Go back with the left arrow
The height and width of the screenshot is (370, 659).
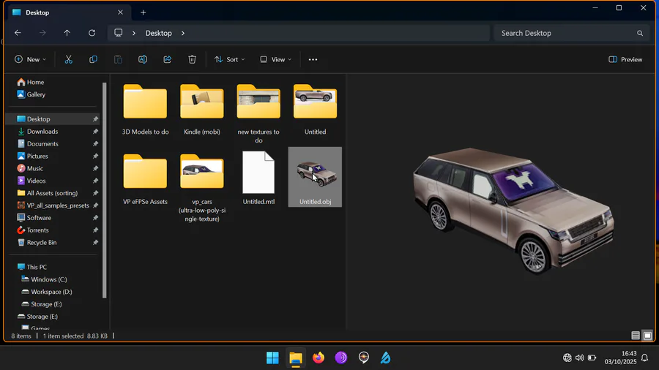click(18, 33)
